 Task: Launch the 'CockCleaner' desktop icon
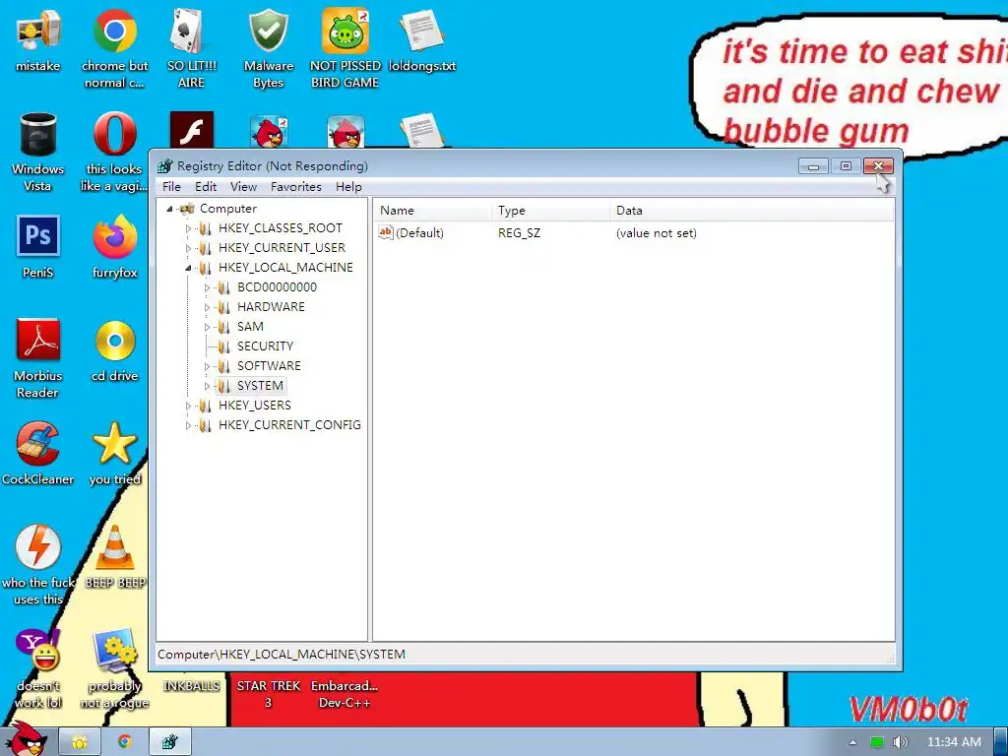point(38,454)
